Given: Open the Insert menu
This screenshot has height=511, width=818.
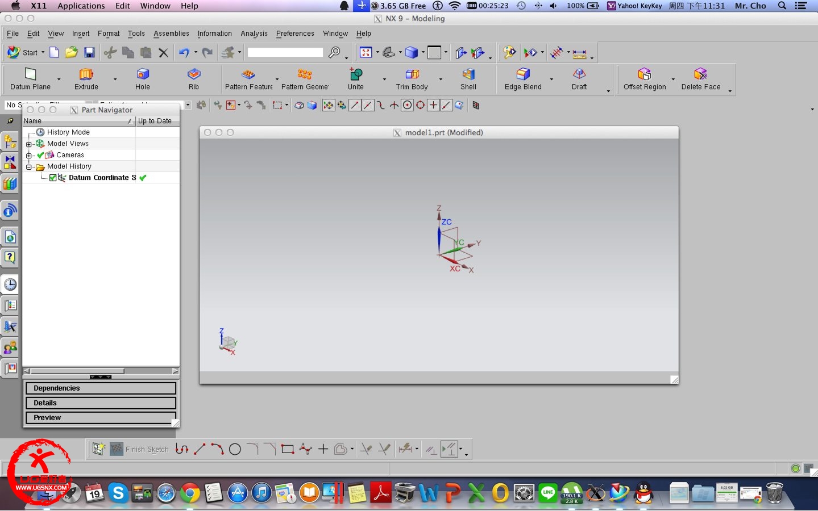Looking at the screenshot, I should coord(81,33).
